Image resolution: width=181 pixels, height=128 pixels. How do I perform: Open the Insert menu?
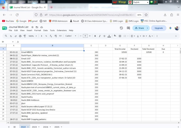point(30,31)
